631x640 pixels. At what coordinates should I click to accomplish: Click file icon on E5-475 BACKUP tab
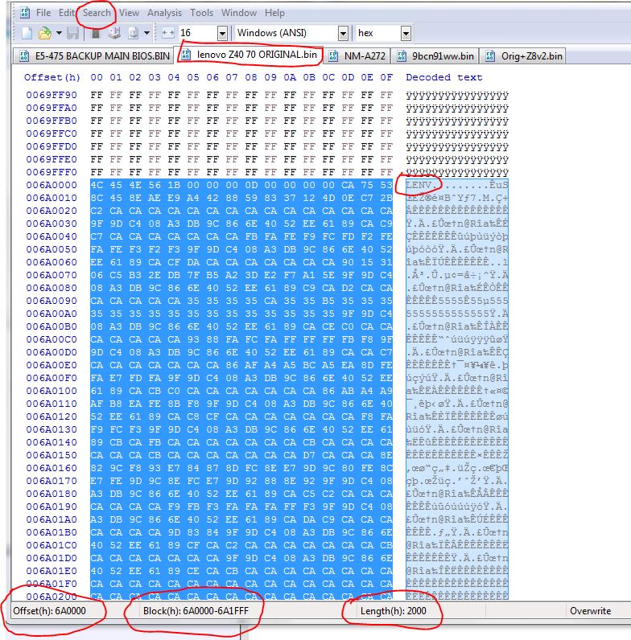[x=24, y=56]
